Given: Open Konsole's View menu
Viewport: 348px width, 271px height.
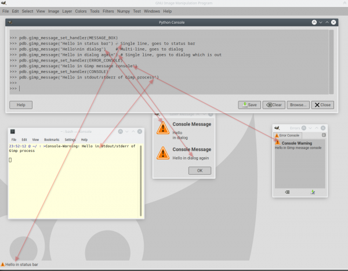Looking at the screenshot, I should coord(35,139).
